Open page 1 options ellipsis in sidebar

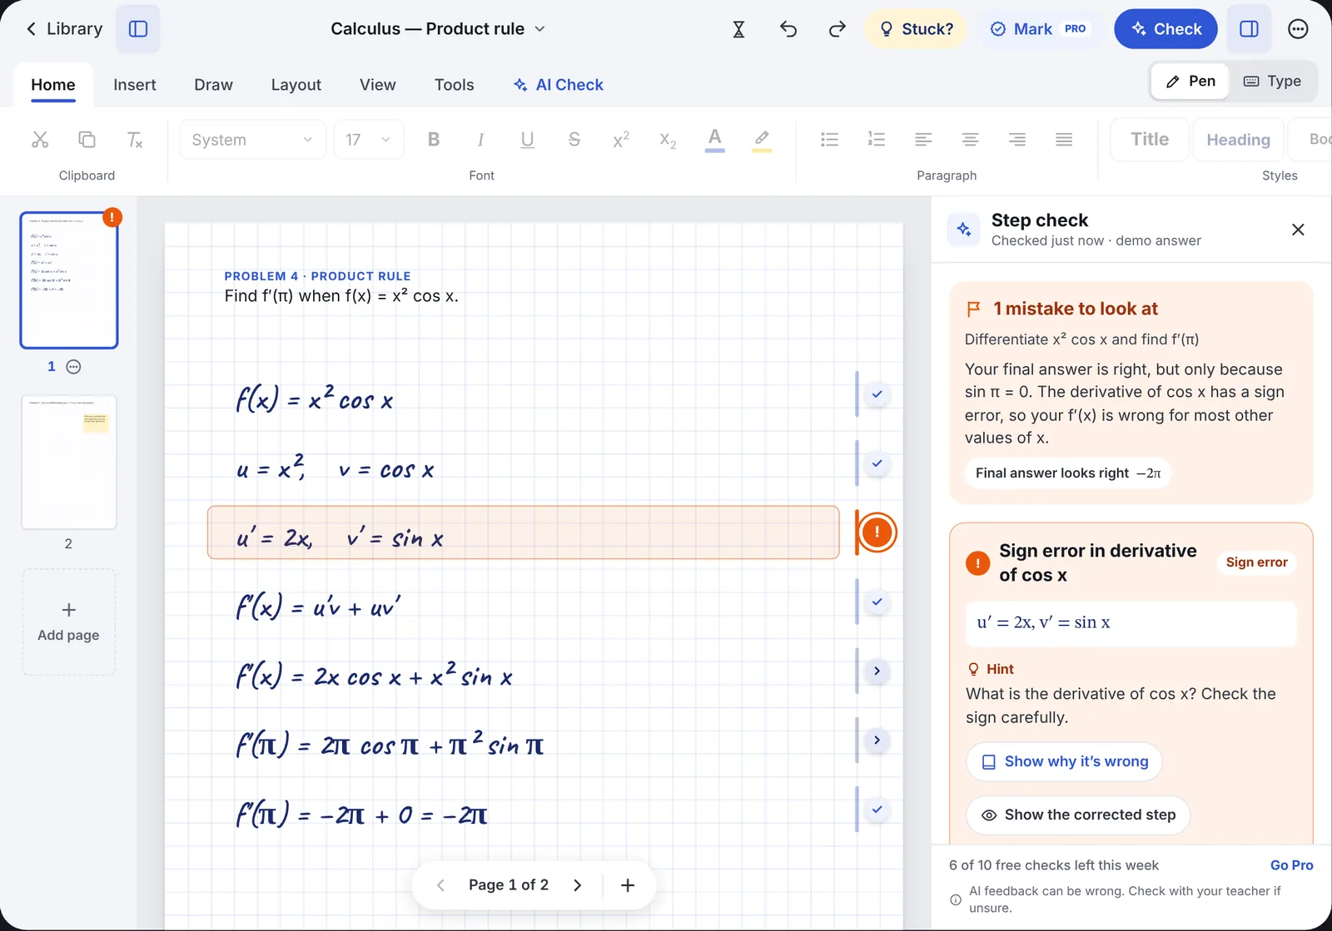click(x=73, y=367)
